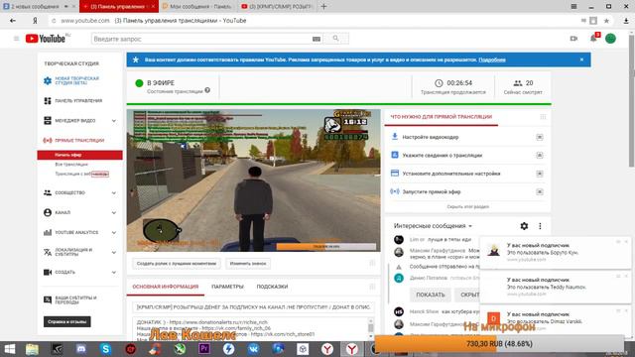Open Adobe Premiere from the taskbar
The image size is (635, 357).
point(204,348)
